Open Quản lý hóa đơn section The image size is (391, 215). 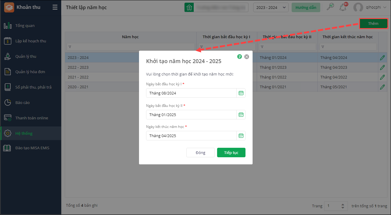[x=31, y=72]
